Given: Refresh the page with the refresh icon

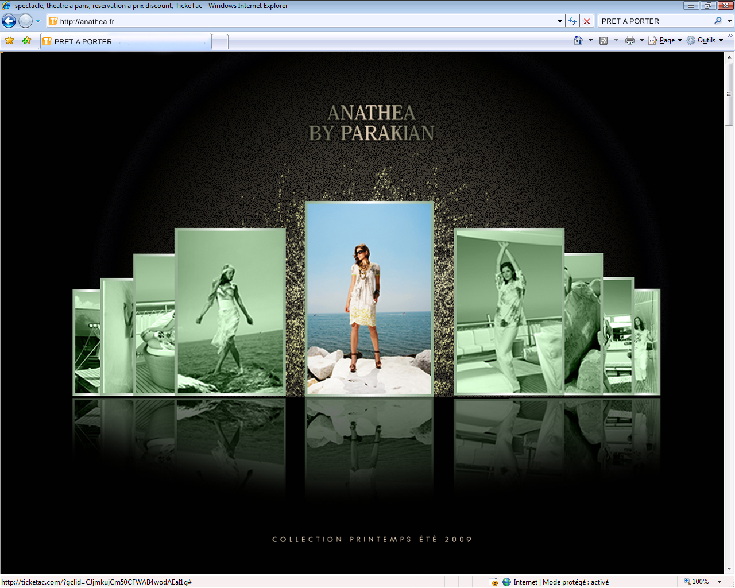Looking at the screenshot, I should [572, 21].
